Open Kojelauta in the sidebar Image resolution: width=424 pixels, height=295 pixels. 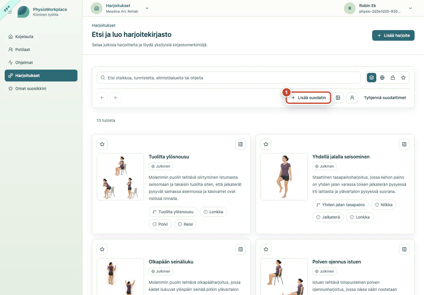pos(41,37)
